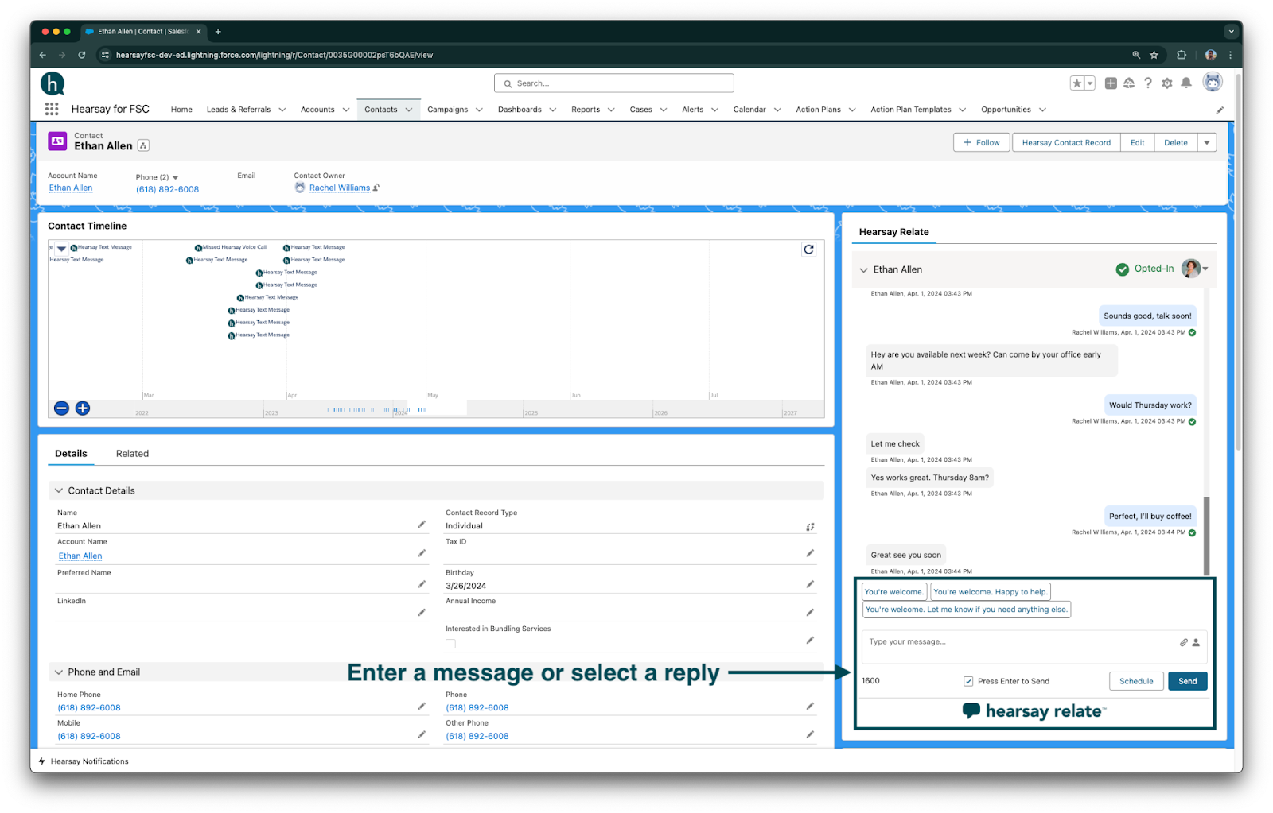Click the Follow button
The height and width of the screenshot is (813, 1273).
[x=982, y=142]
